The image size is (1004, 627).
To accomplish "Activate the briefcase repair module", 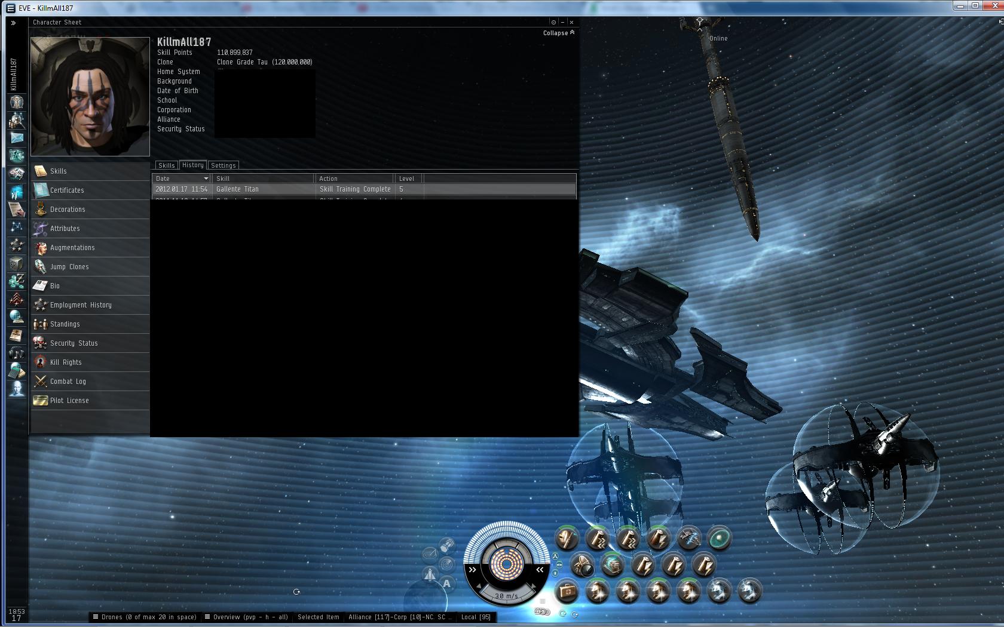I will pos(567,591).
